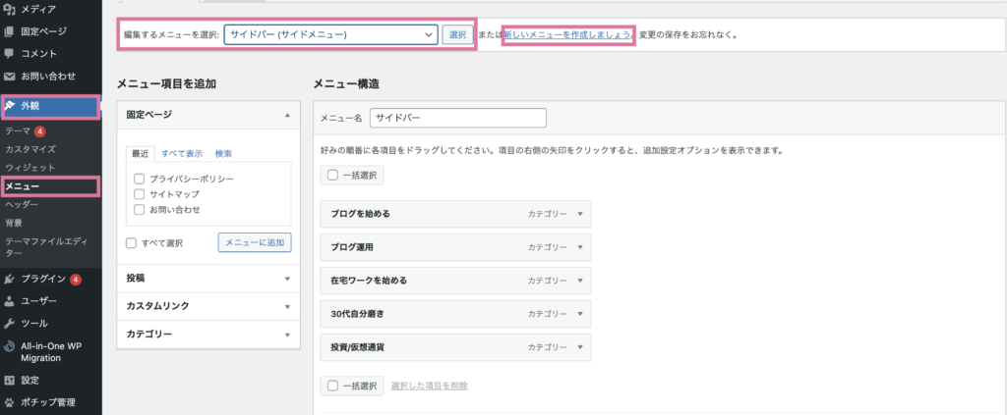Open テーマファイルエディター submenu item

[45, 247]
